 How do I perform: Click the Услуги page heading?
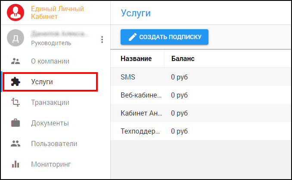click(135, 12)
